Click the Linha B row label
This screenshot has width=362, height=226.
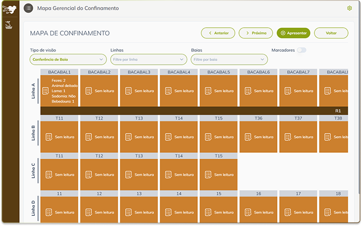click(33, 133)
